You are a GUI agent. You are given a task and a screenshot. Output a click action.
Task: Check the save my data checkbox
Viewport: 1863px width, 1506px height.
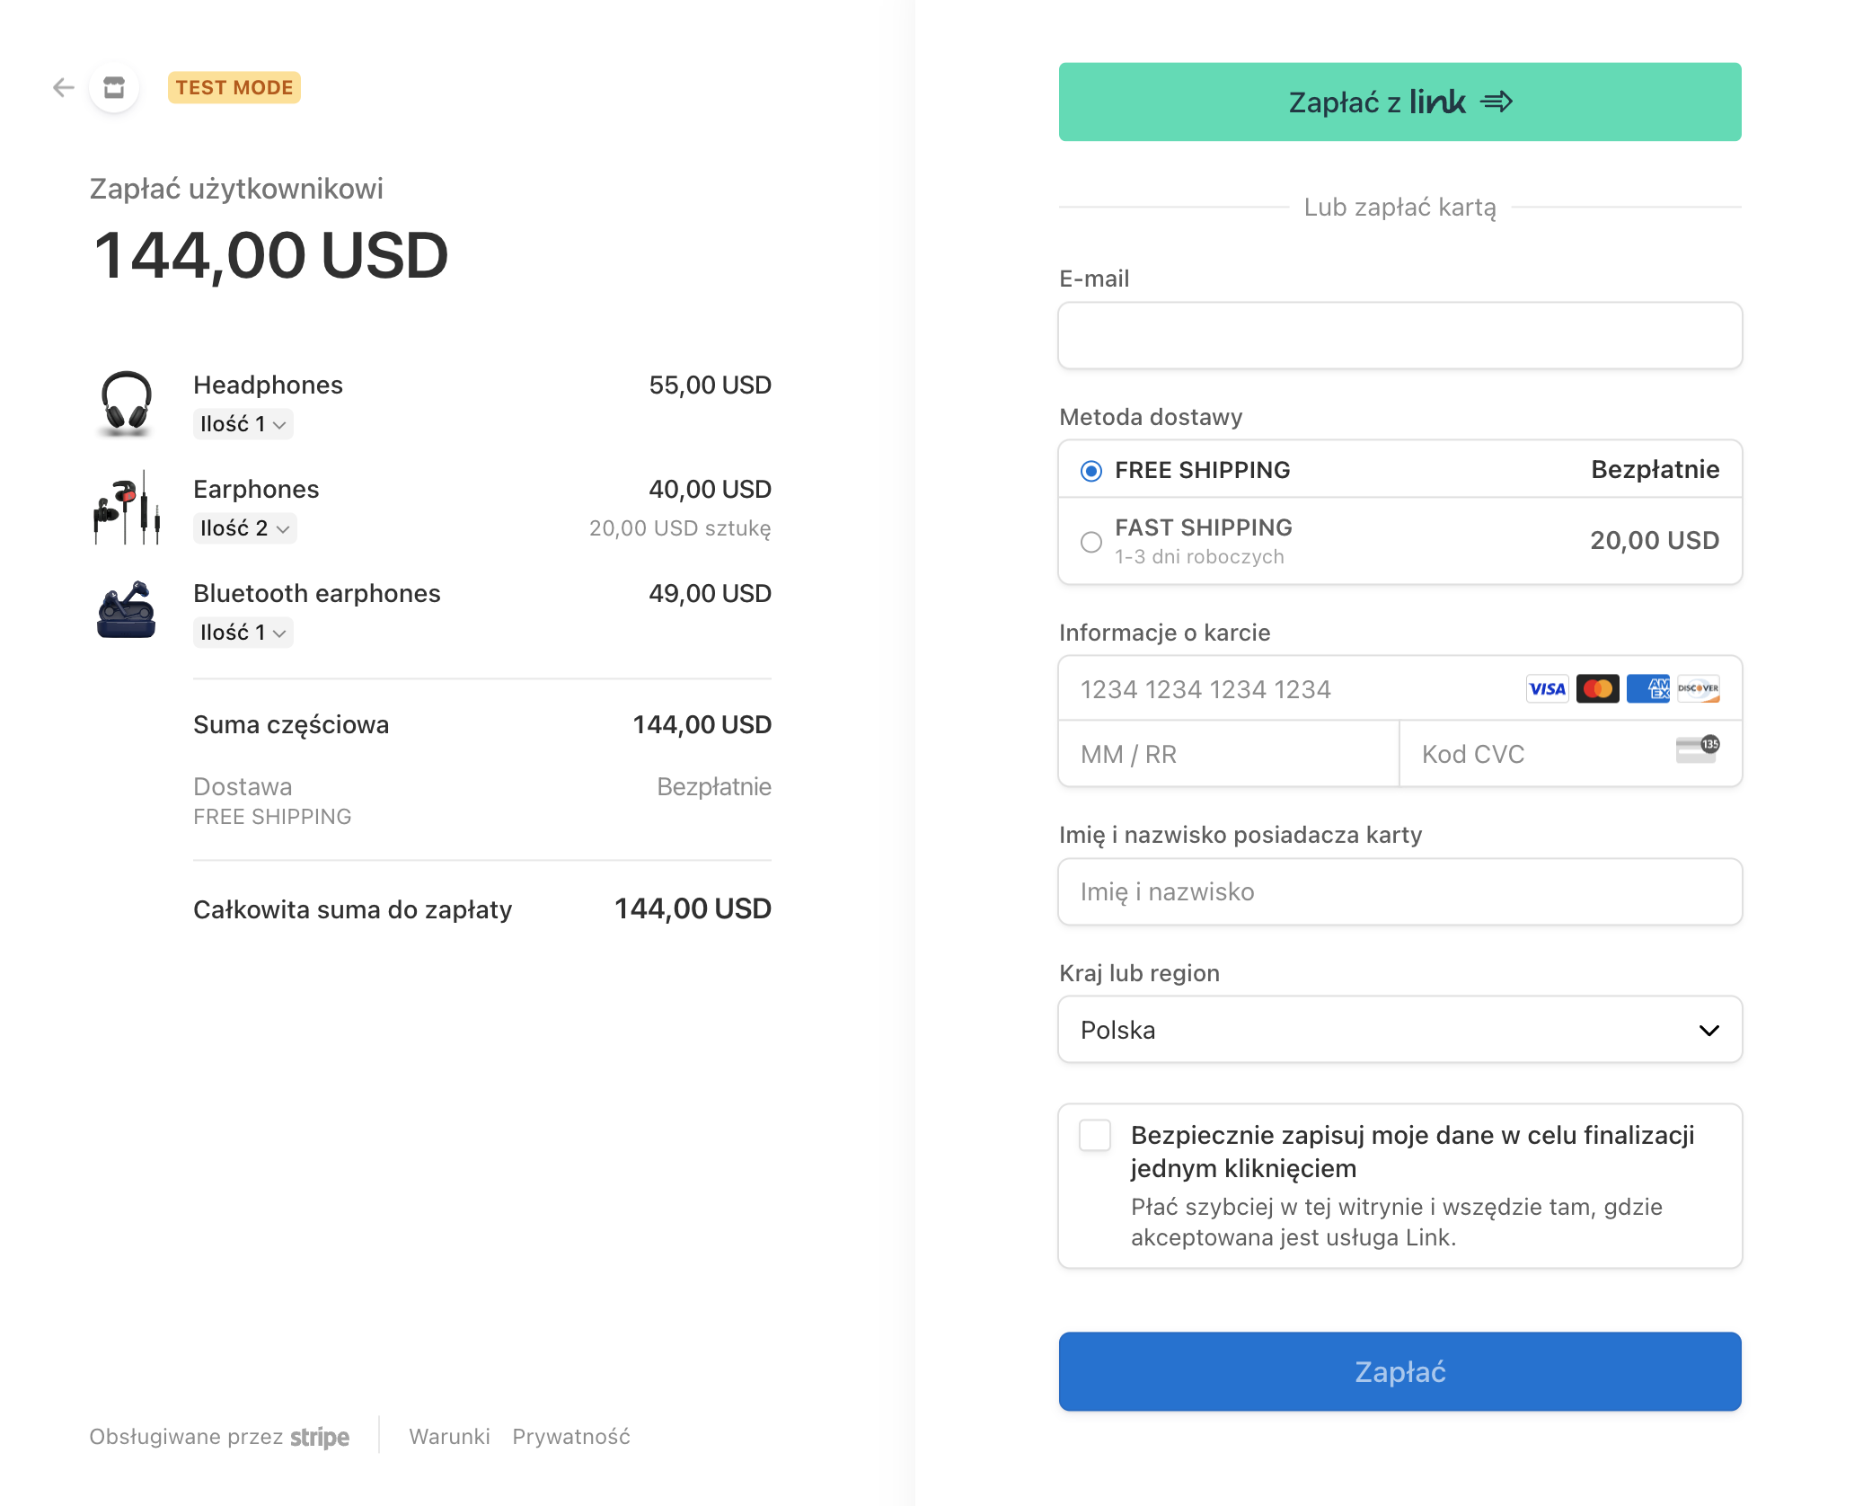coord(1095,1136)
